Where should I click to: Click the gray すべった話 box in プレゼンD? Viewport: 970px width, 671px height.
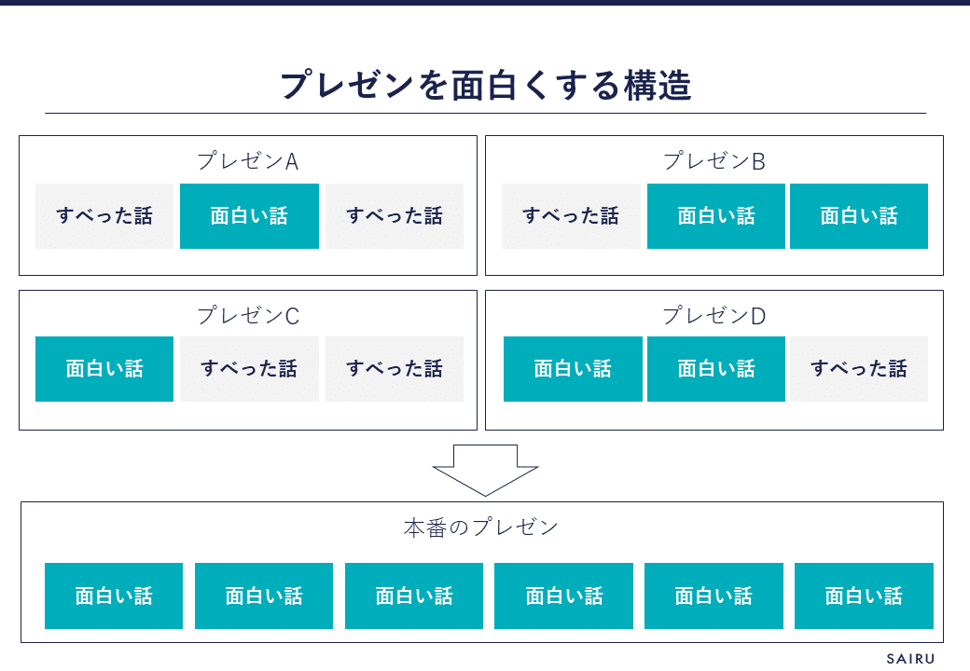pos(859,369)
